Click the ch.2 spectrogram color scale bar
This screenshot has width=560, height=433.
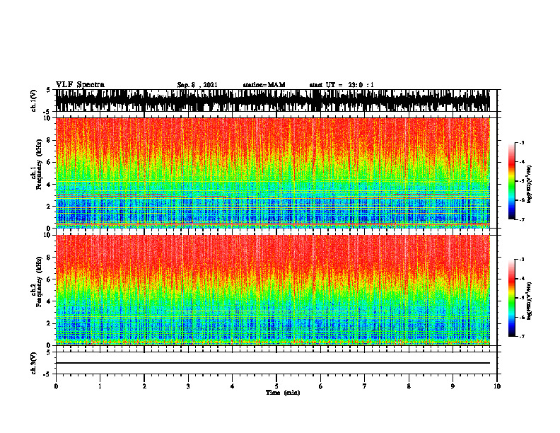tap(512, 298)
